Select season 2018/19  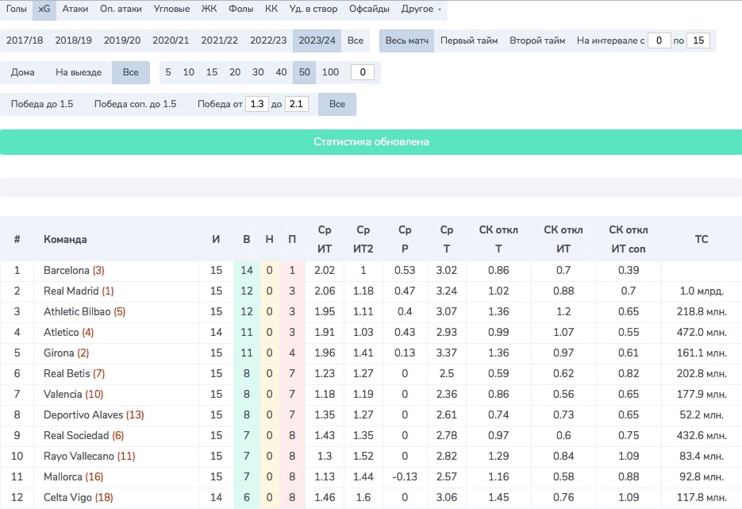pos(73,40)
